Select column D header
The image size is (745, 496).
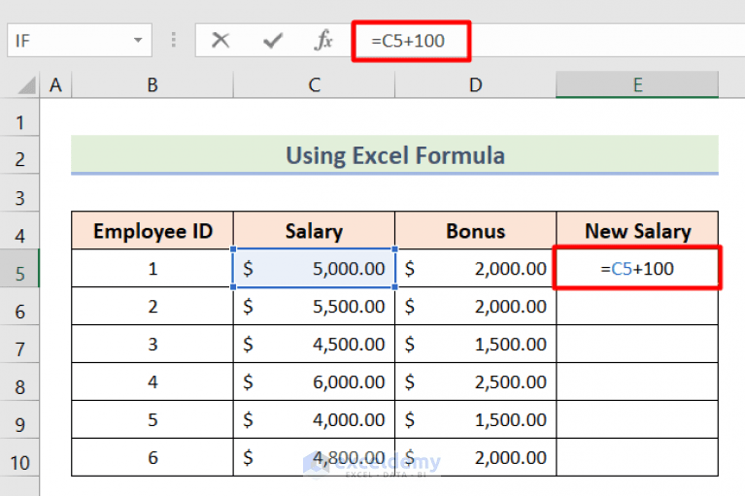[x=476, y=85]
